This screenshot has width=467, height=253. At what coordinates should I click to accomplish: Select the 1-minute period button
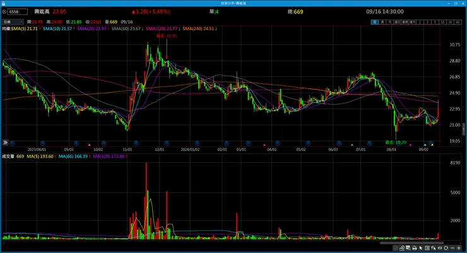coord(420,22)
